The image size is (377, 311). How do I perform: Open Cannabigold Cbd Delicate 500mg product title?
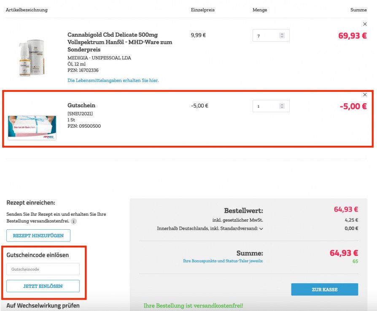coord(120,42)
